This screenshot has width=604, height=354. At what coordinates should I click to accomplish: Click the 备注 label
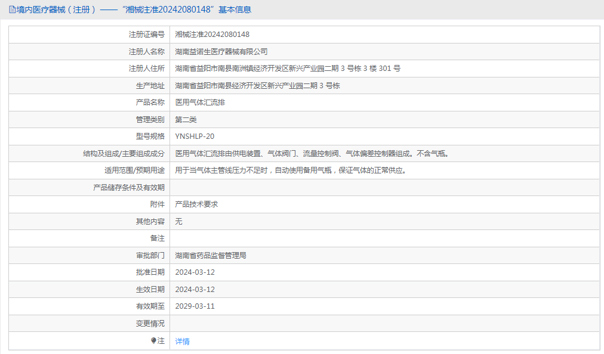pyautogui.click(x=157, y=238)
